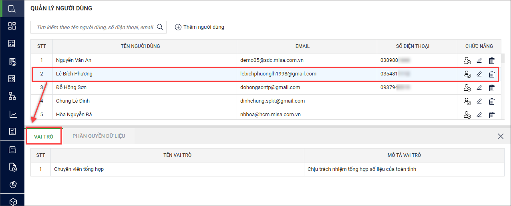This screenshot has width=511, height=206.
Task: Click the assign role icon for Chung Lê Đình
Action: [467, 101]
